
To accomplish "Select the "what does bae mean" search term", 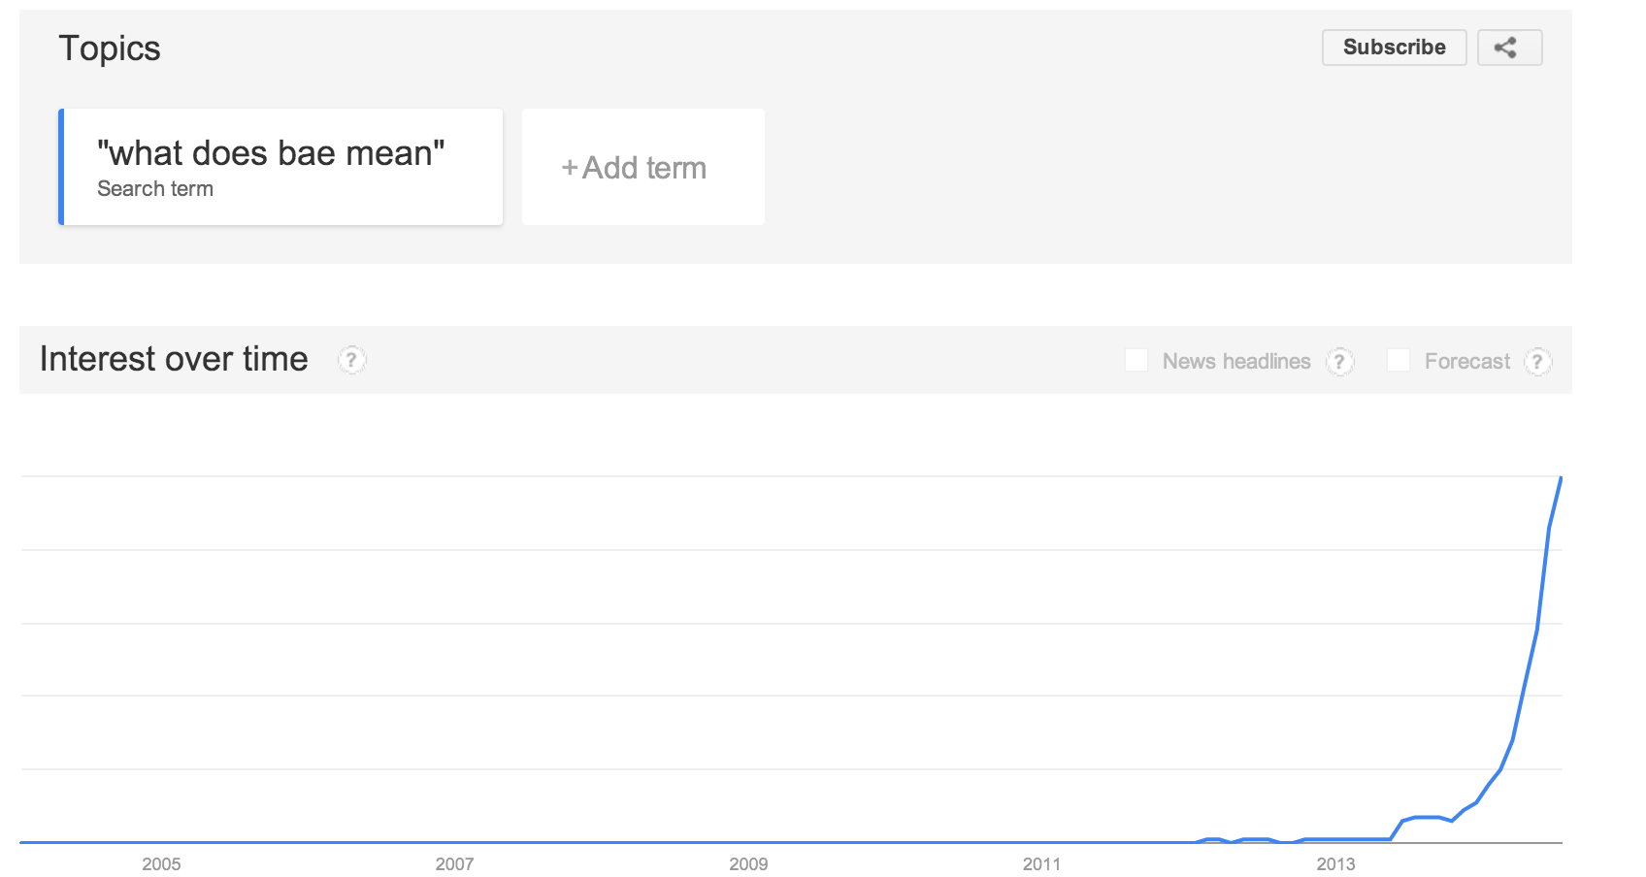I will pyautogui.click(x=281, y=167).
